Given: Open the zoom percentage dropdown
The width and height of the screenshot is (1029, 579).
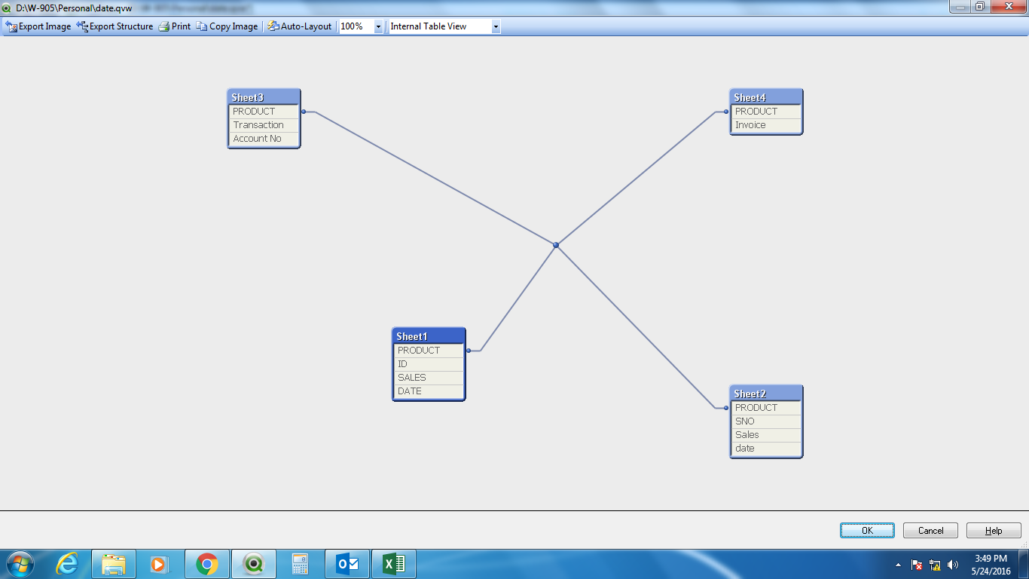Looking at the screenshot, I should pos(378,26).
